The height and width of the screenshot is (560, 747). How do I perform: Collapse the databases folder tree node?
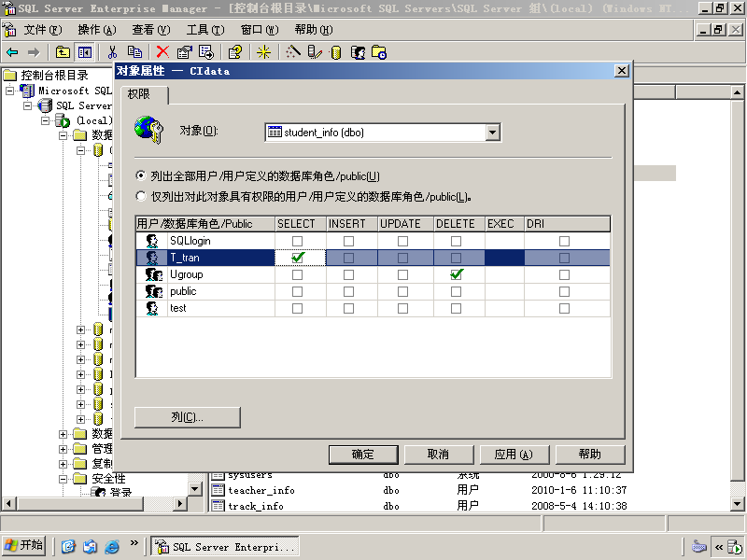pyautogui.click(x=63, y=135)
